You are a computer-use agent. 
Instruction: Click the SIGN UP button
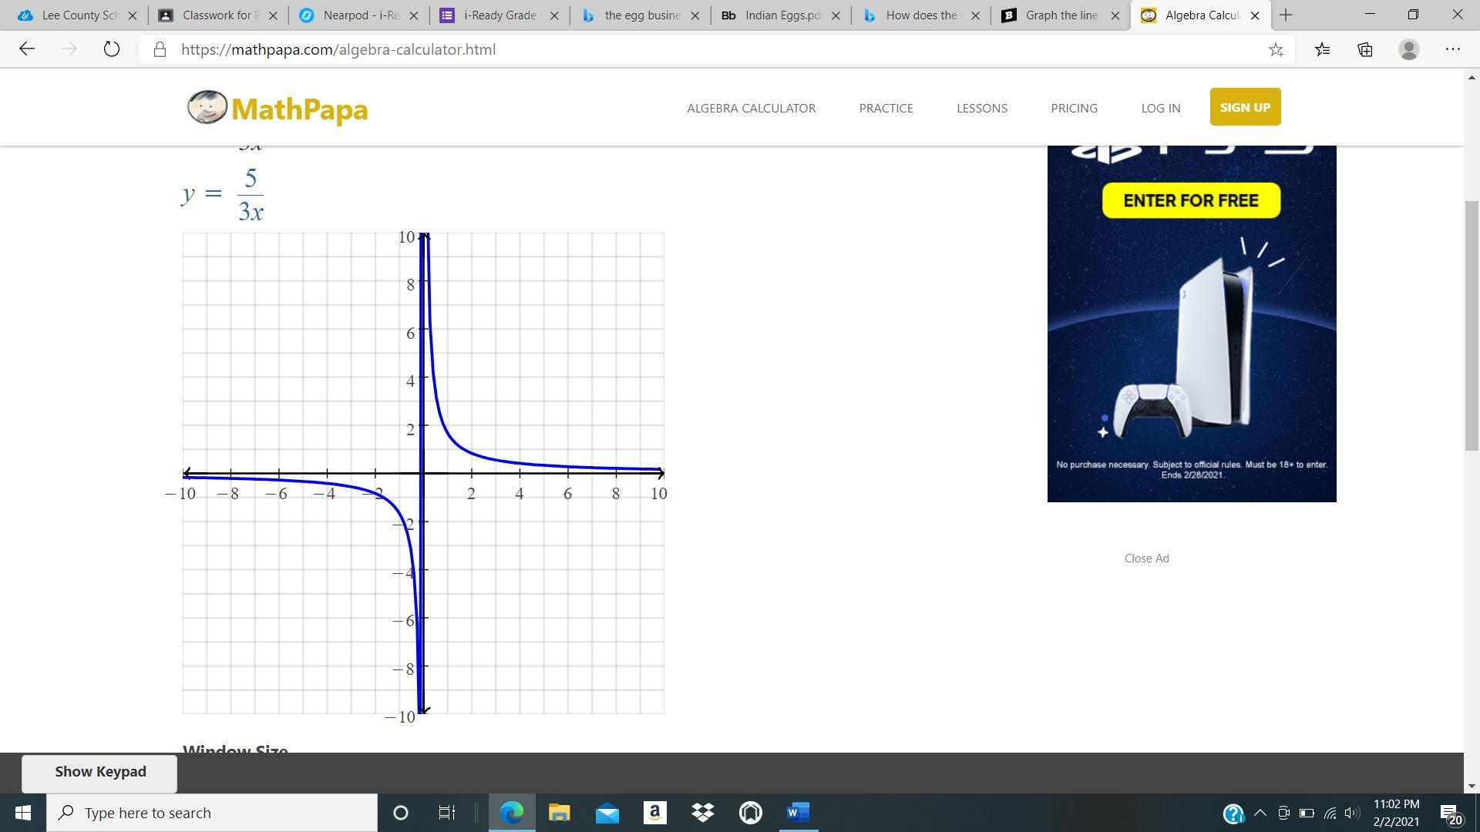coord(1244,107)
